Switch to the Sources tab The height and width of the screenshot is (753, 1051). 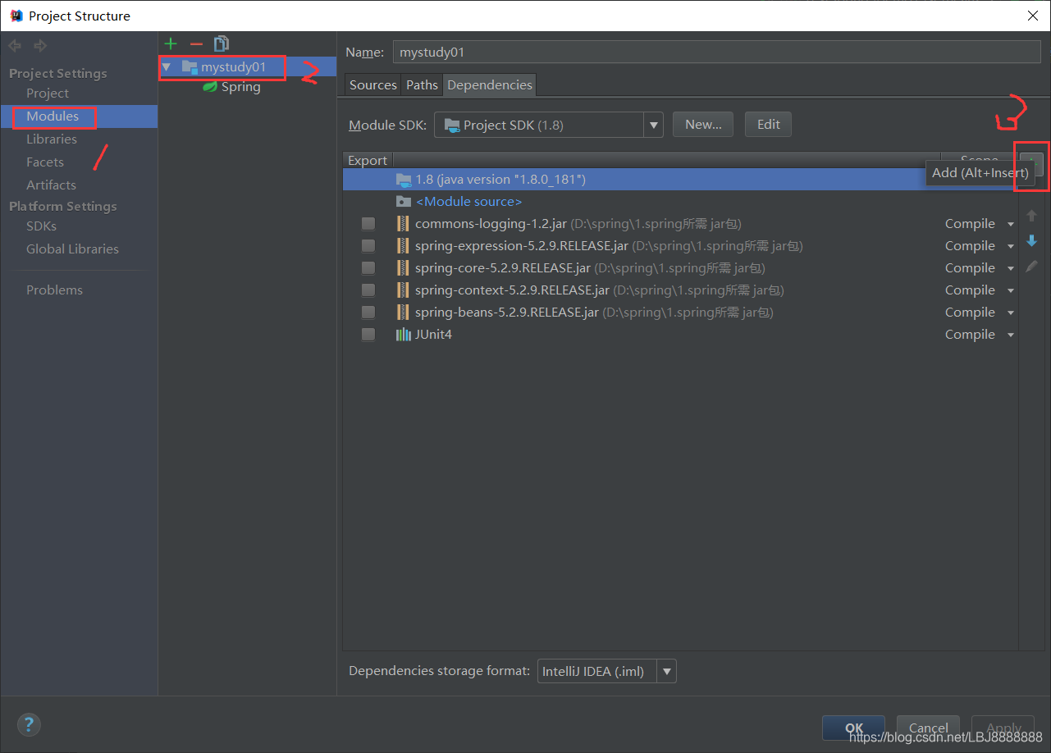tap(372, 84)
